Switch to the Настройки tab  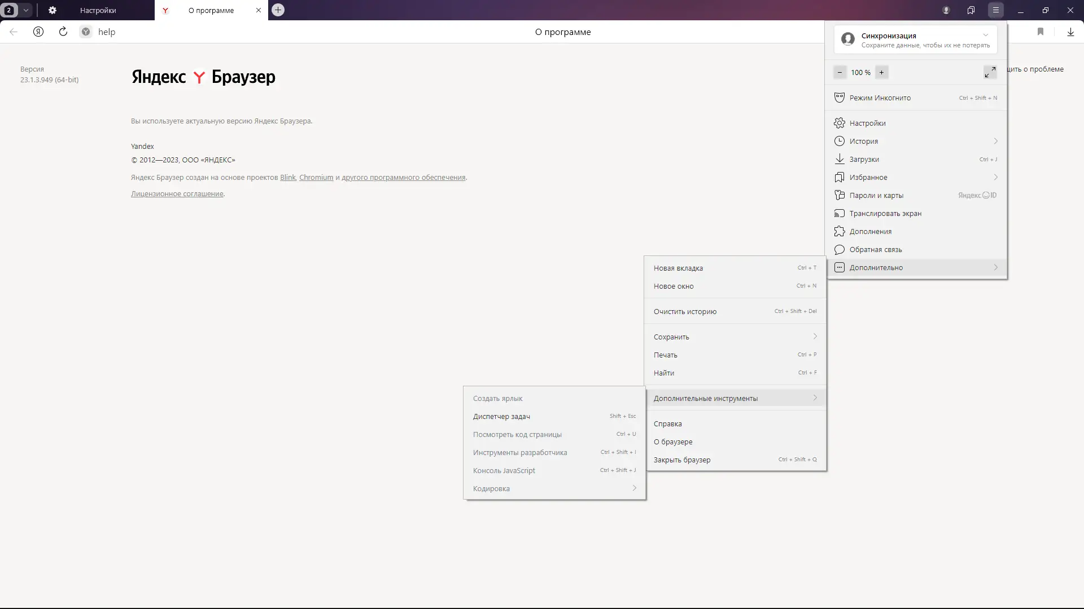coord(98,10)
